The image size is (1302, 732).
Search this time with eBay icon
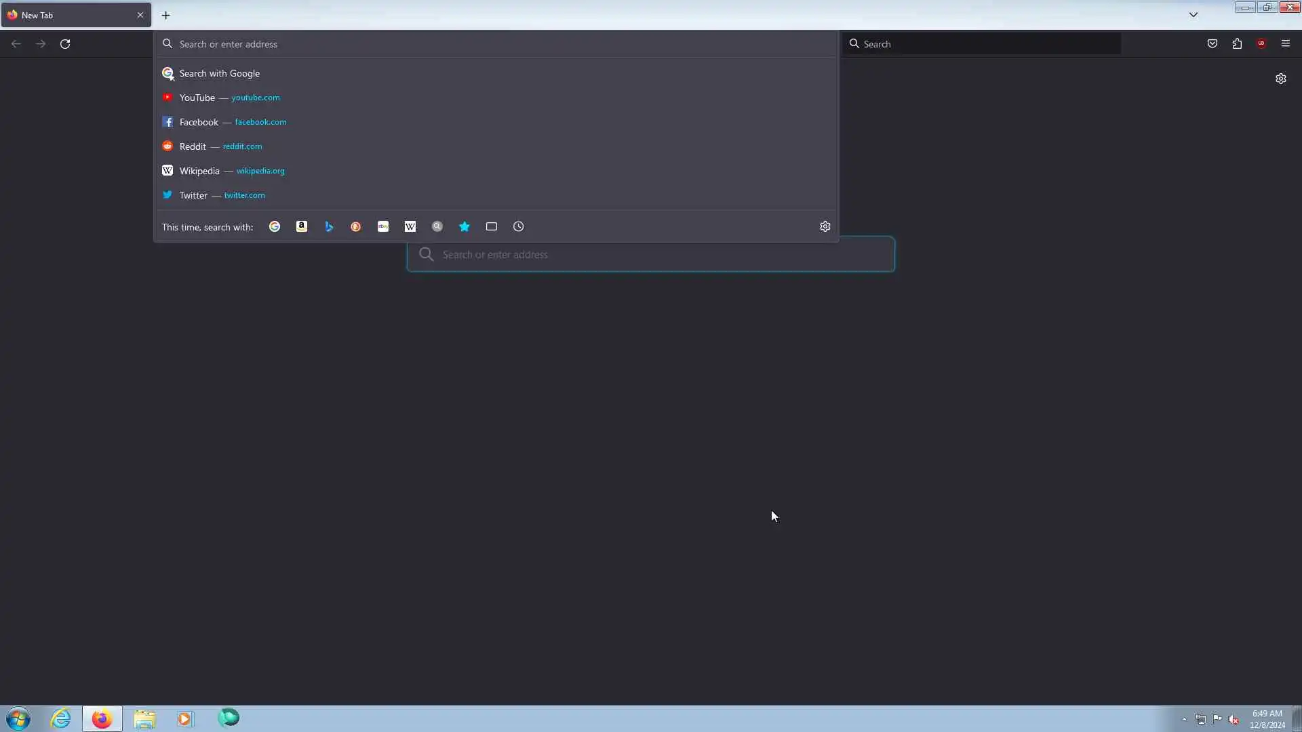pyautogui.click(x=383, y=226)
